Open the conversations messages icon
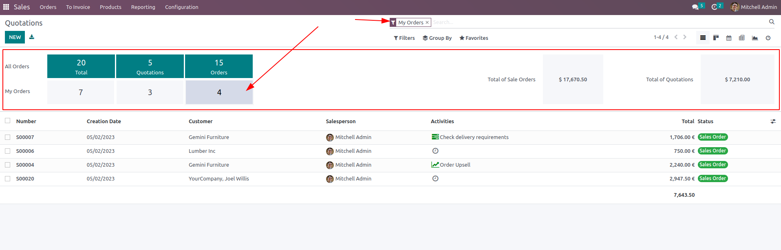This screenshot has height=250, width=781. pyautogui.click(x=695, y=7)
